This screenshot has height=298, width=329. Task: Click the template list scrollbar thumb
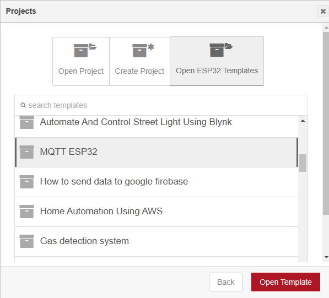[303, 163]
